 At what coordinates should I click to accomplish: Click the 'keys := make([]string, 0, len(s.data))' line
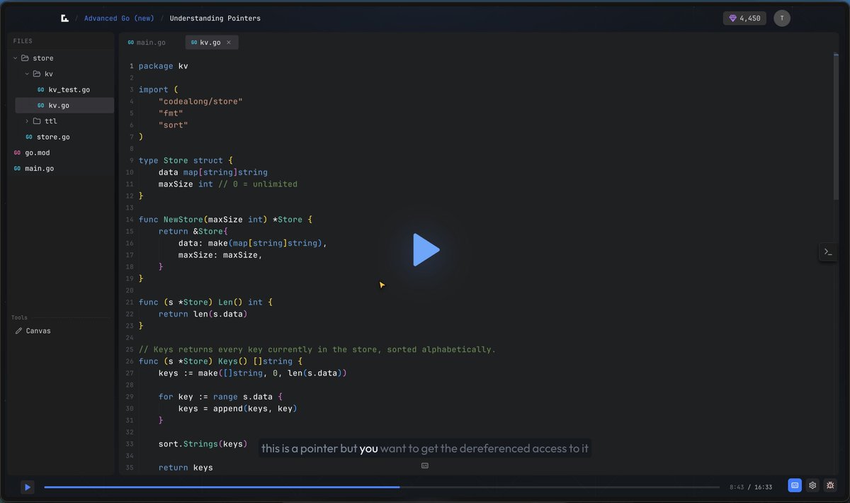point(253,373)
